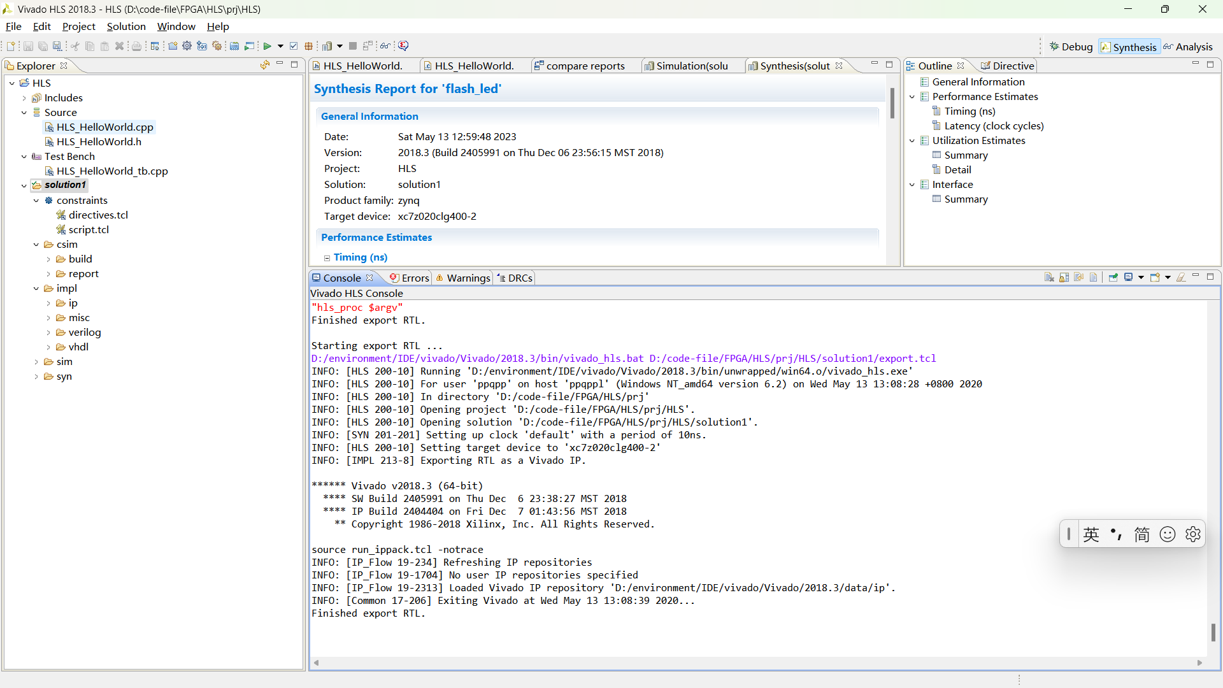Click the Export RTL package icon

coord(308,46)
